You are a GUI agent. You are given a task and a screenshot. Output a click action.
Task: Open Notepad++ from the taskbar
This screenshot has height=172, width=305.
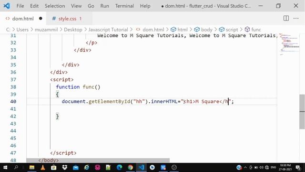[108, 167]
